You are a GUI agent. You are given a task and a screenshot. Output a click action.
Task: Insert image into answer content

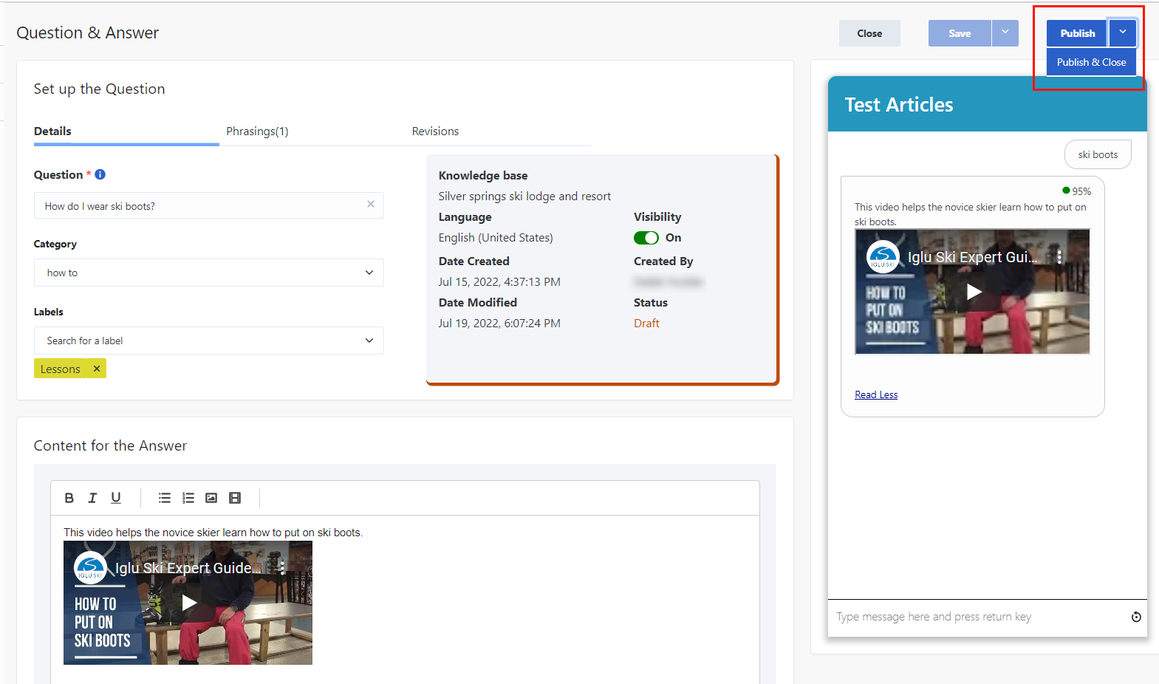[211, 498]
